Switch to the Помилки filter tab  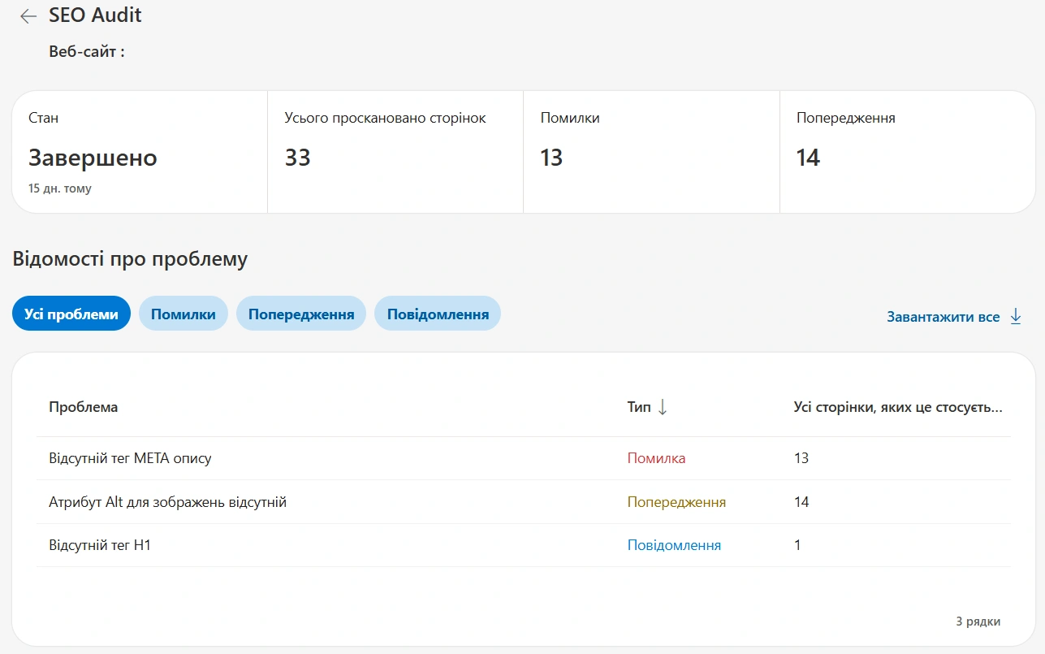point(184,314)
